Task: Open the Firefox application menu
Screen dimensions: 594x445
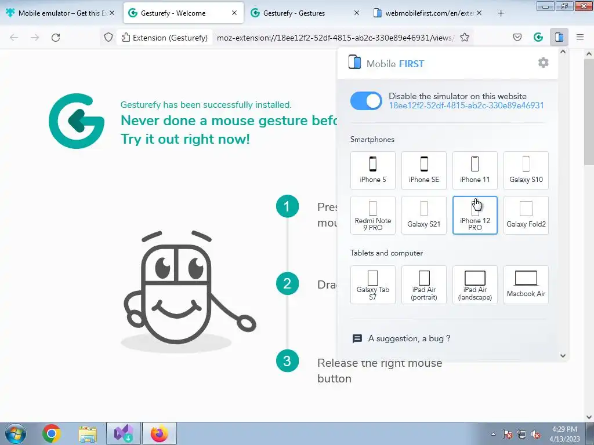Action: [x=580, y=37]
